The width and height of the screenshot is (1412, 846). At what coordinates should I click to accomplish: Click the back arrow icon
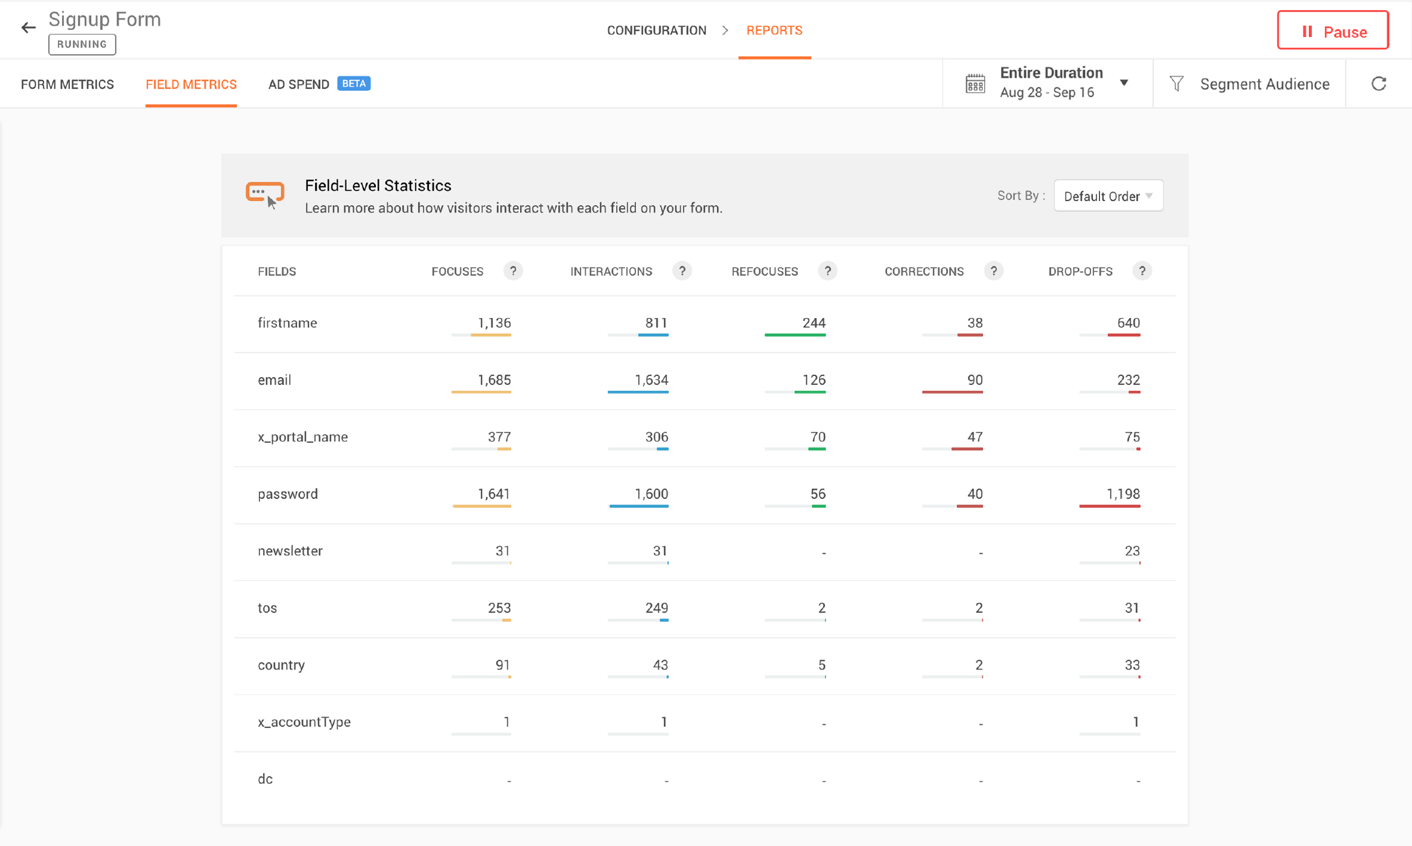pos(28,28)
